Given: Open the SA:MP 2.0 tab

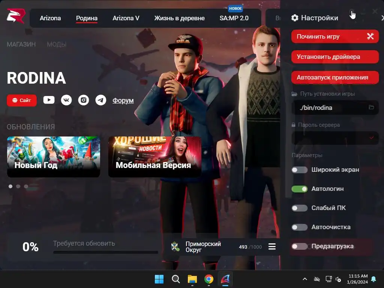Looking at the screenshot, I should tap(234, 18).
